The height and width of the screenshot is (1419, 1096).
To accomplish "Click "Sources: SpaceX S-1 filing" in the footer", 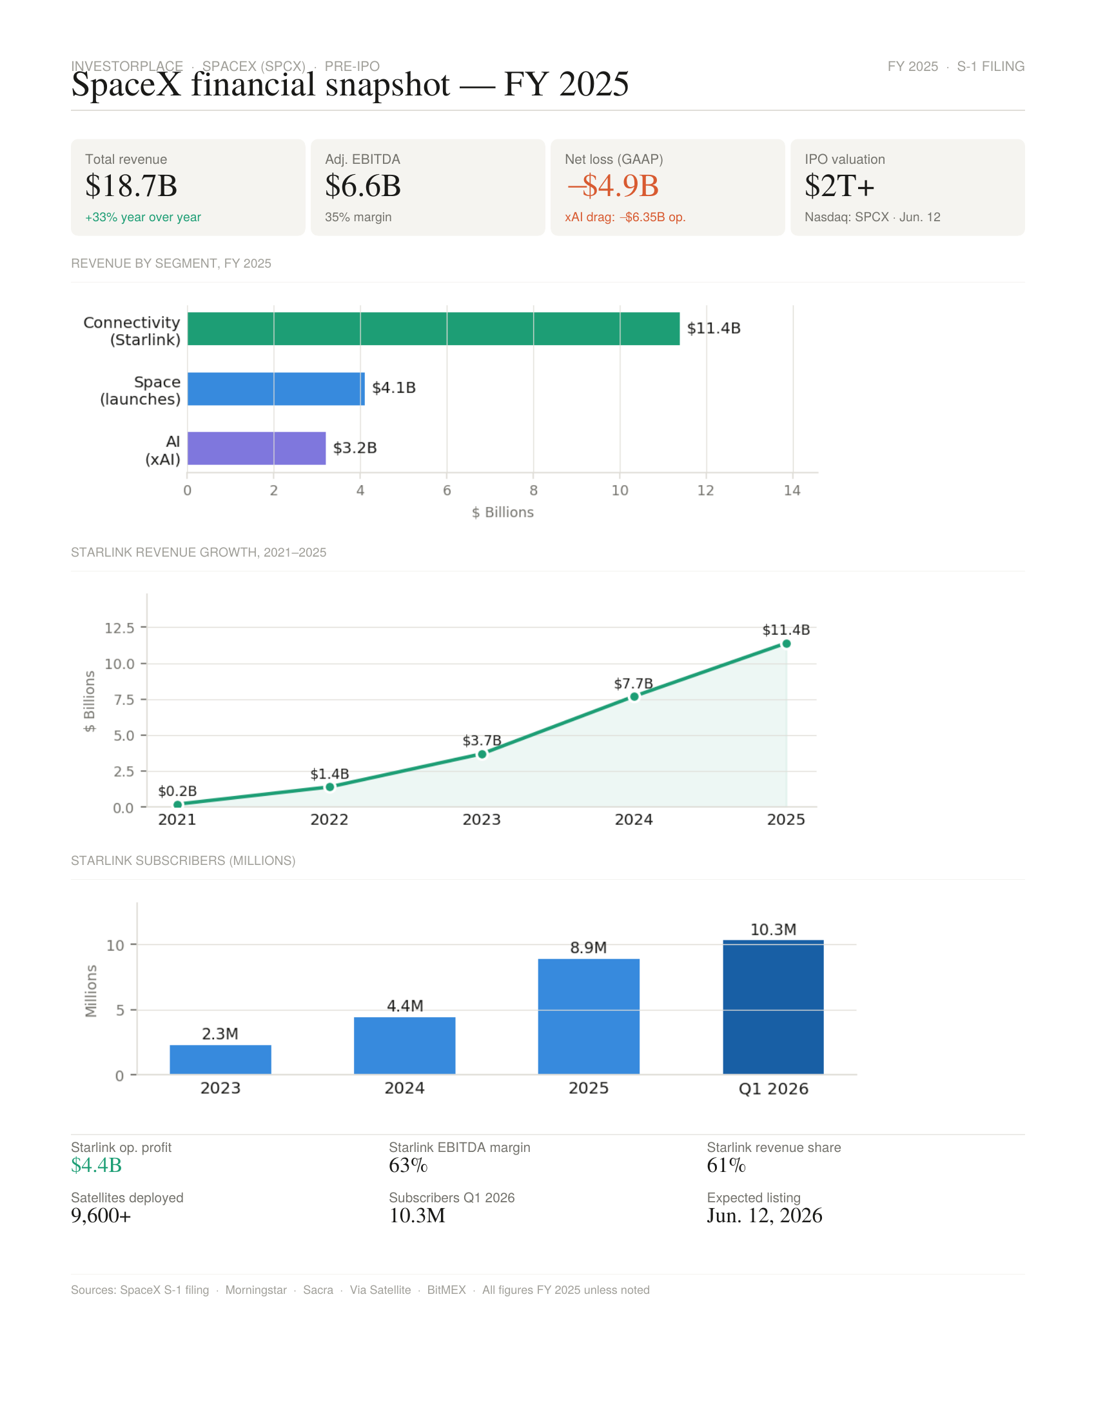I will tap(141, 1290).
